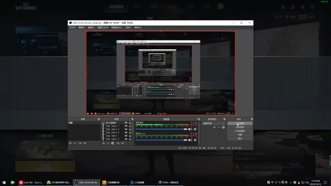Image resolution: width=331 pixels, height=186 pixels.
Task: Add a scene transition with the plus icon
Action: [x=214, y=127]
